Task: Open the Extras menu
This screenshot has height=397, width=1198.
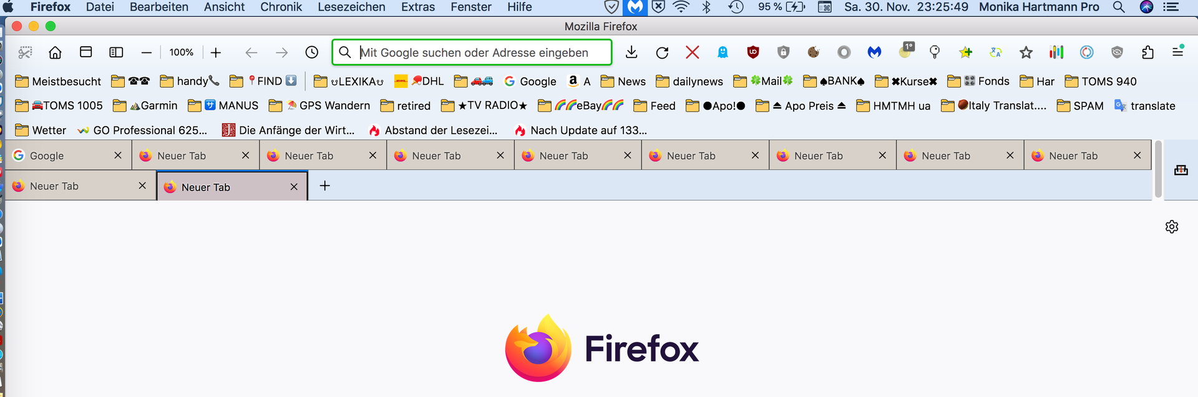Action: (x=418, y=7)
